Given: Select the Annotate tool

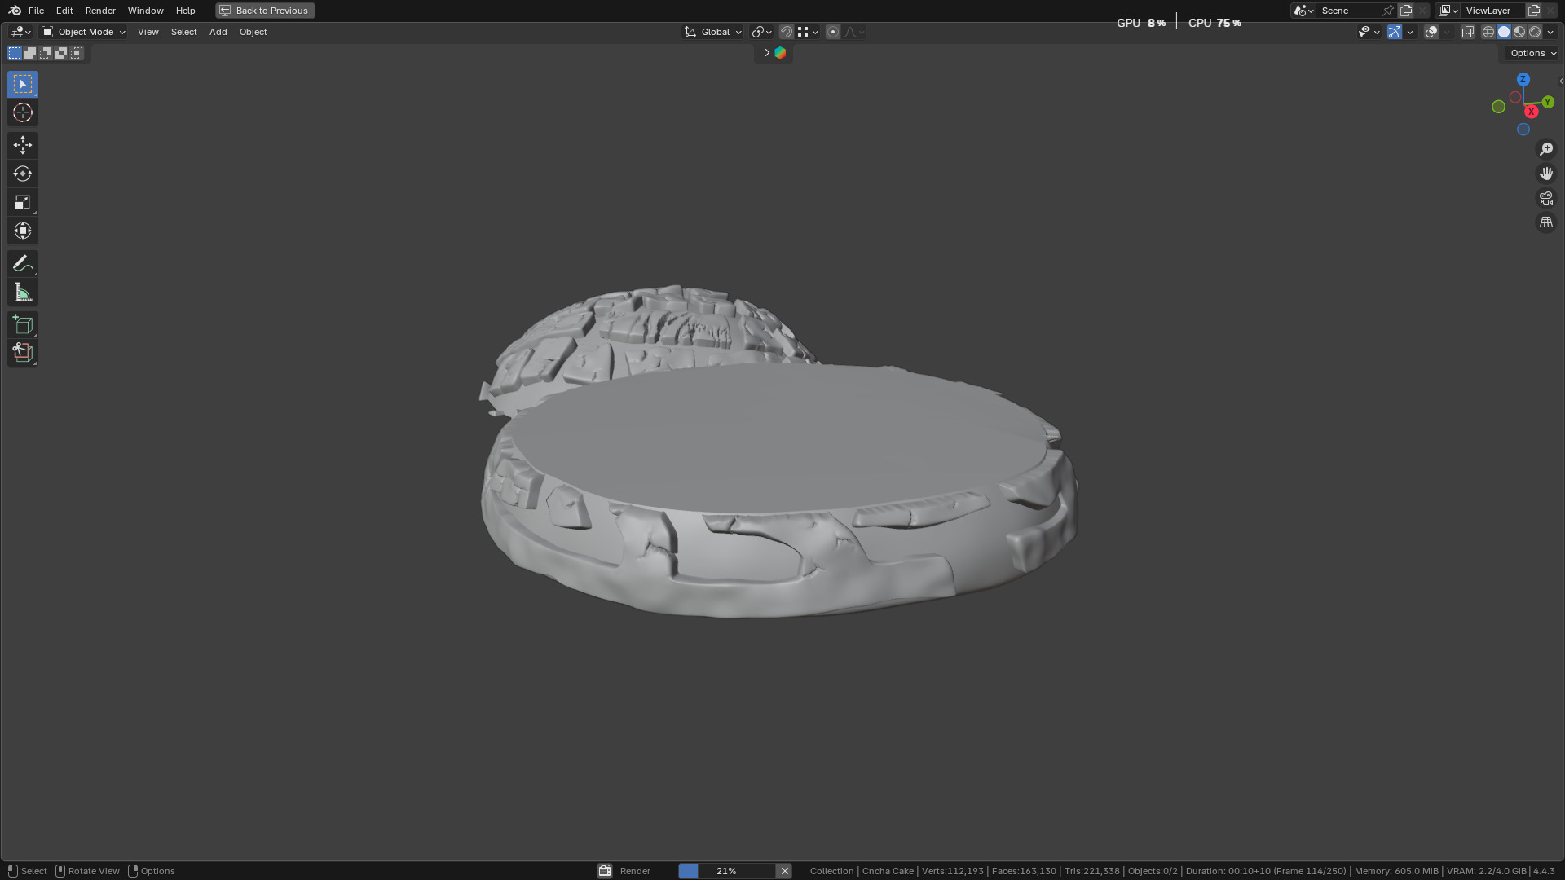Looking at the screenshot, I should click(23, 263).
